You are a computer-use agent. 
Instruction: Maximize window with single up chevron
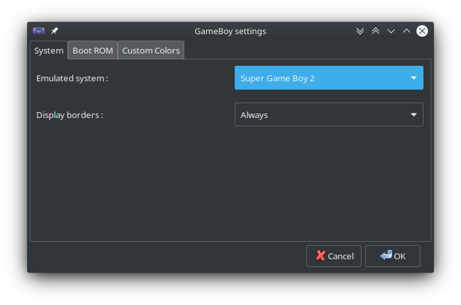(407, 31)
